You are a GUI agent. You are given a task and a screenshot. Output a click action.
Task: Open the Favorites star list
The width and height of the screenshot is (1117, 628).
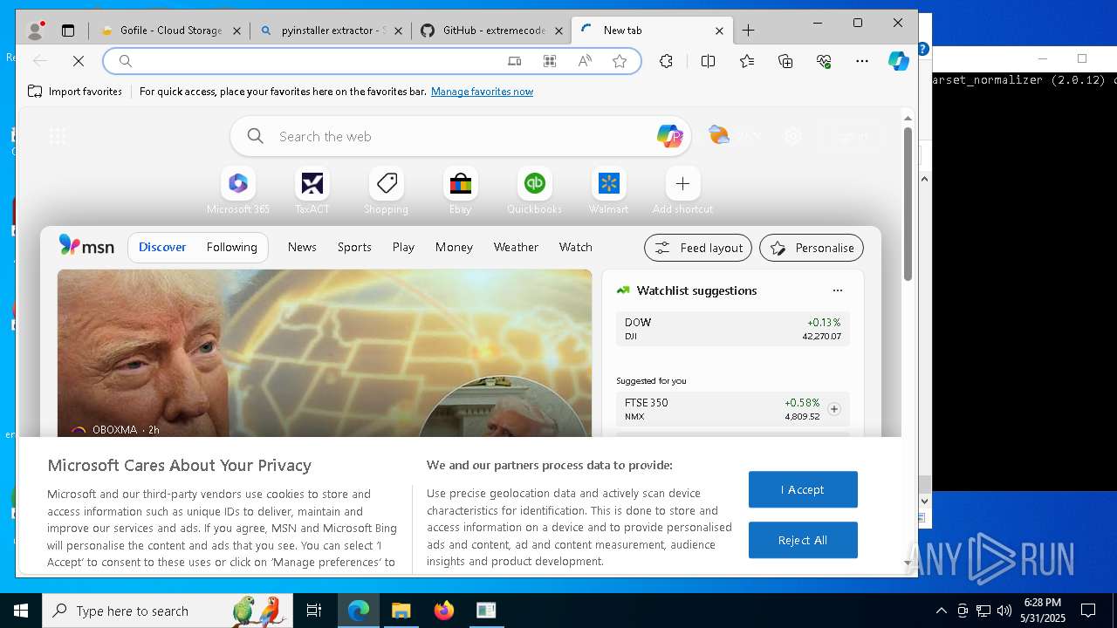tap(747, 61)
